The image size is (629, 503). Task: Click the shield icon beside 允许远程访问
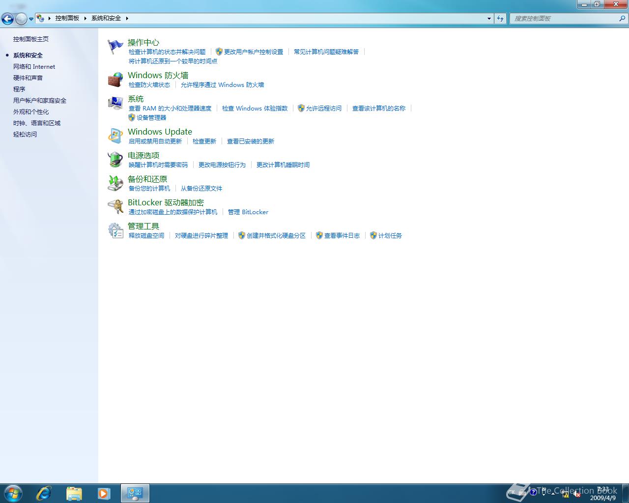pos(301,108)
